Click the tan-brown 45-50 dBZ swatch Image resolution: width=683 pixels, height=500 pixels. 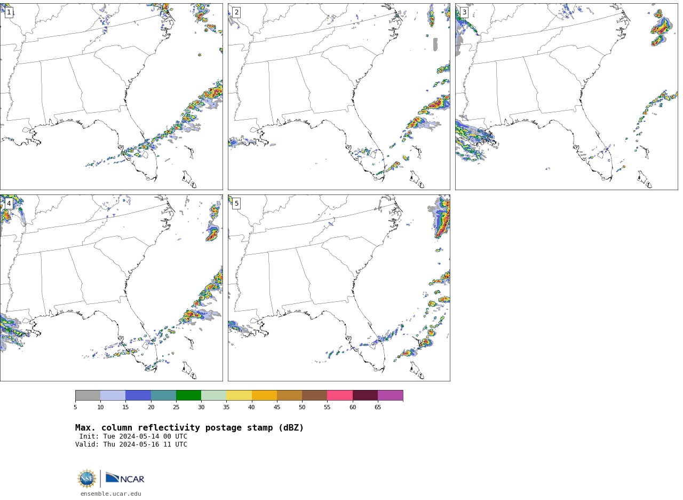click(289, 395)
